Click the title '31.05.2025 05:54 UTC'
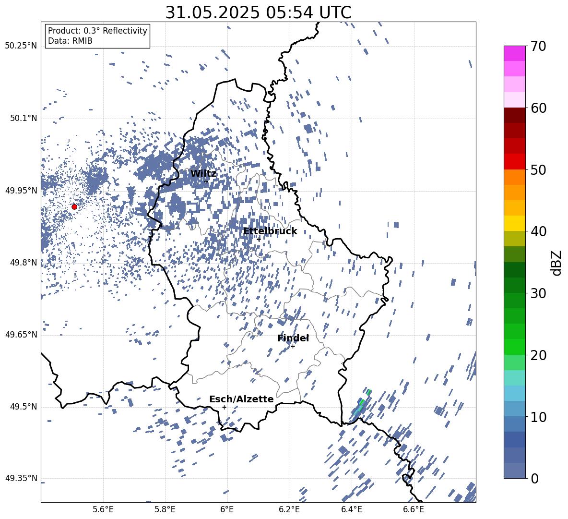568x519 pixels. pyautogui.click(x=258, y=12)
